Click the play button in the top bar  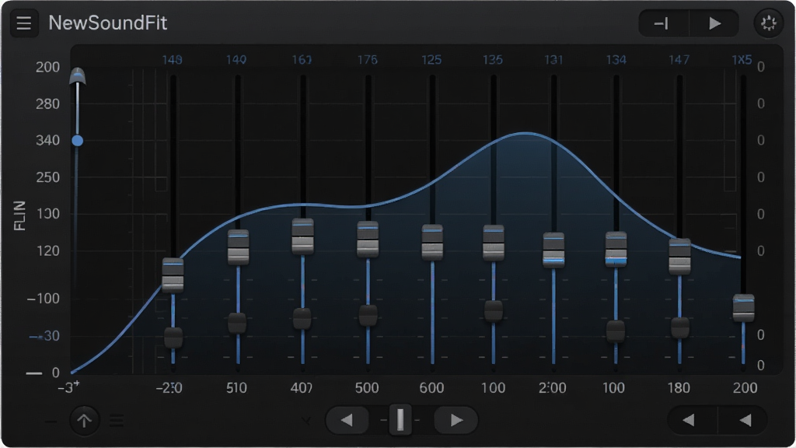(714, 23)
